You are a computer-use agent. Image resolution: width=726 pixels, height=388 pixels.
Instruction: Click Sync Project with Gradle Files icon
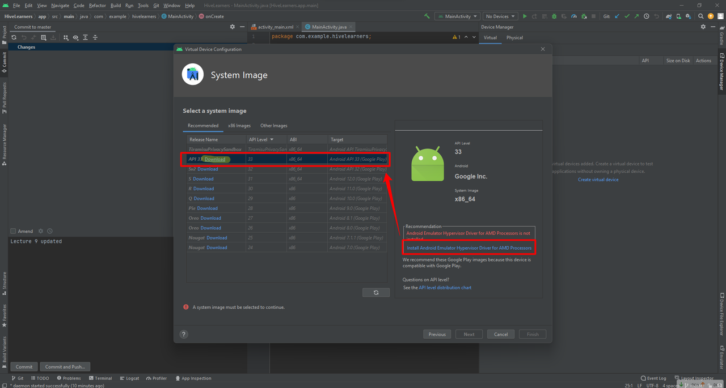[x=669, y=16]
